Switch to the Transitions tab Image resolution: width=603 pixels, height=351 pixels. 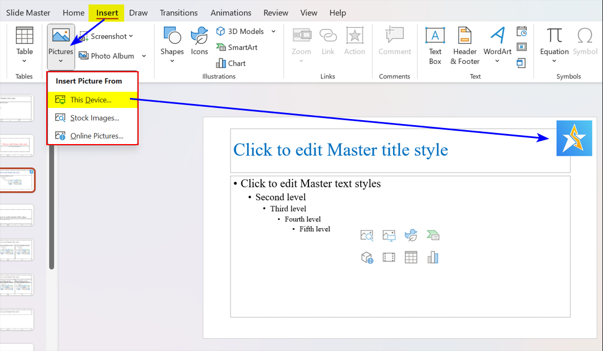(178, 12)
